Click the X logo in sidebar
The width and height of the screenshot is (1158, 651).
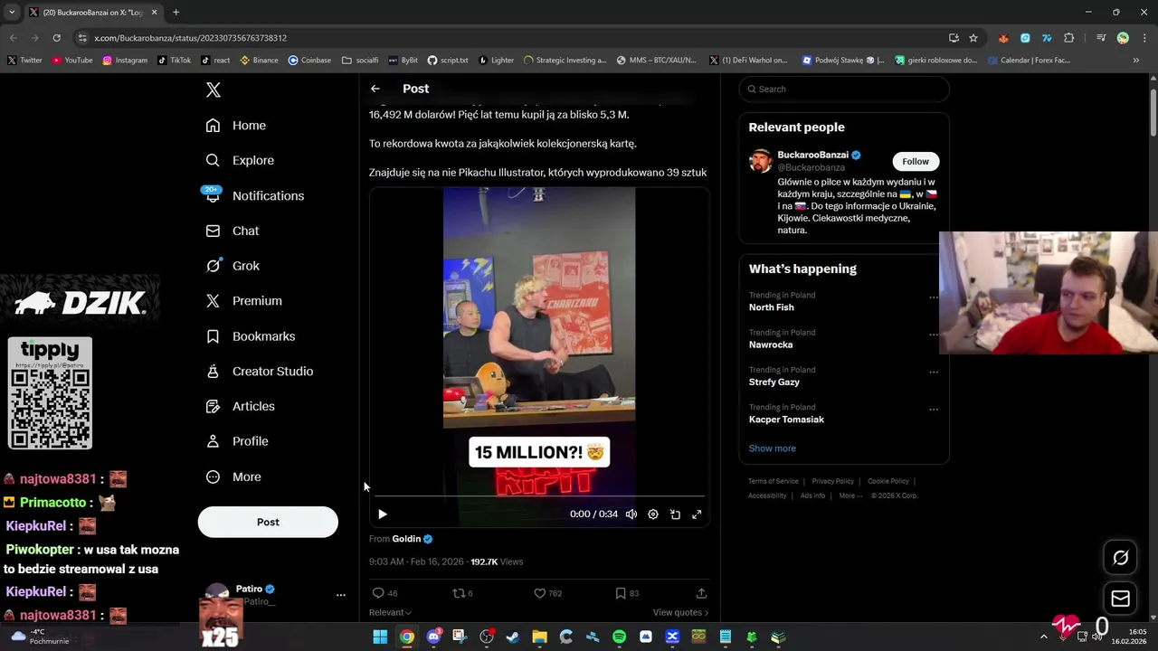click(214, 90)
